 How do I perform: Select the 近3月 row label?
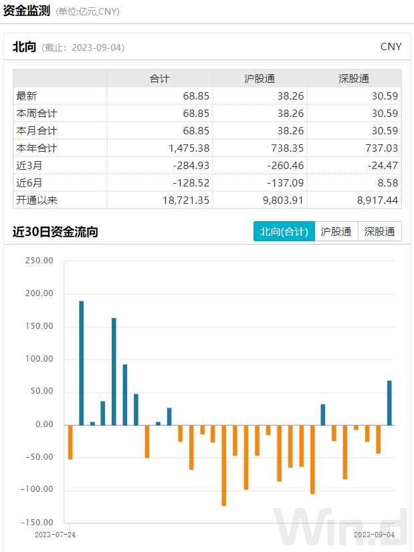pyautogui.click(x=29, y=166)
